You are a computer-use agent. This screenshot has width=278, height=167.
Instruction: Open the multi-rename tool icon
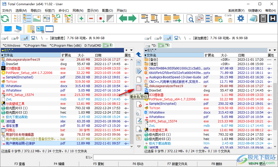click(209, 18)
